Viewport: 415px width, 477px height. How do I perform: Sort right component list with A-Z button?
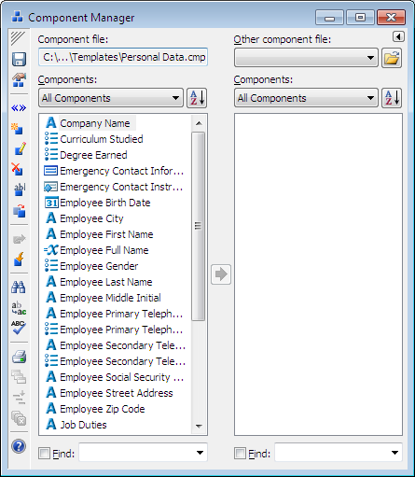(392, 98)
